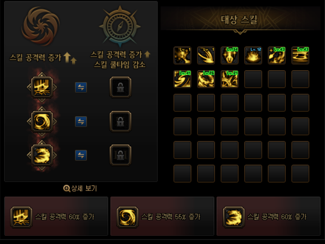Screen dimensions: 325x244
Task: Click the 대상 스킬 header expander arrow
Action: (240, 32)
